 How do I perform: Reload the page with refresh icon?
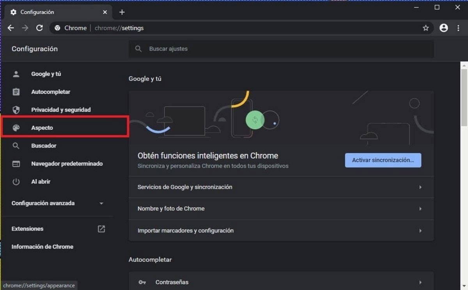point(39,28)
